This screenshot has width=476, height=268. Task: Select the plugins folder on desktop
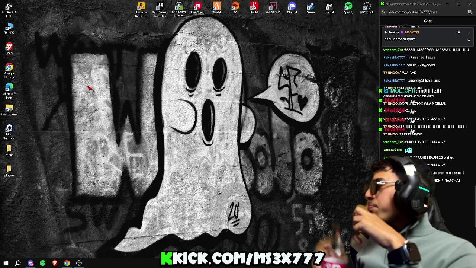click(9, 171)
